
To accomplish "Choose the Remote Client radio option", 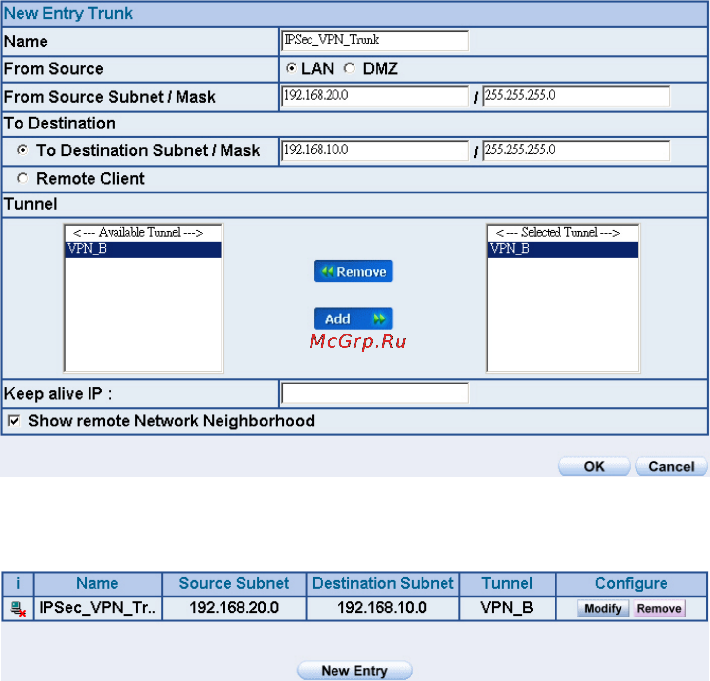I will click(22, 178).
